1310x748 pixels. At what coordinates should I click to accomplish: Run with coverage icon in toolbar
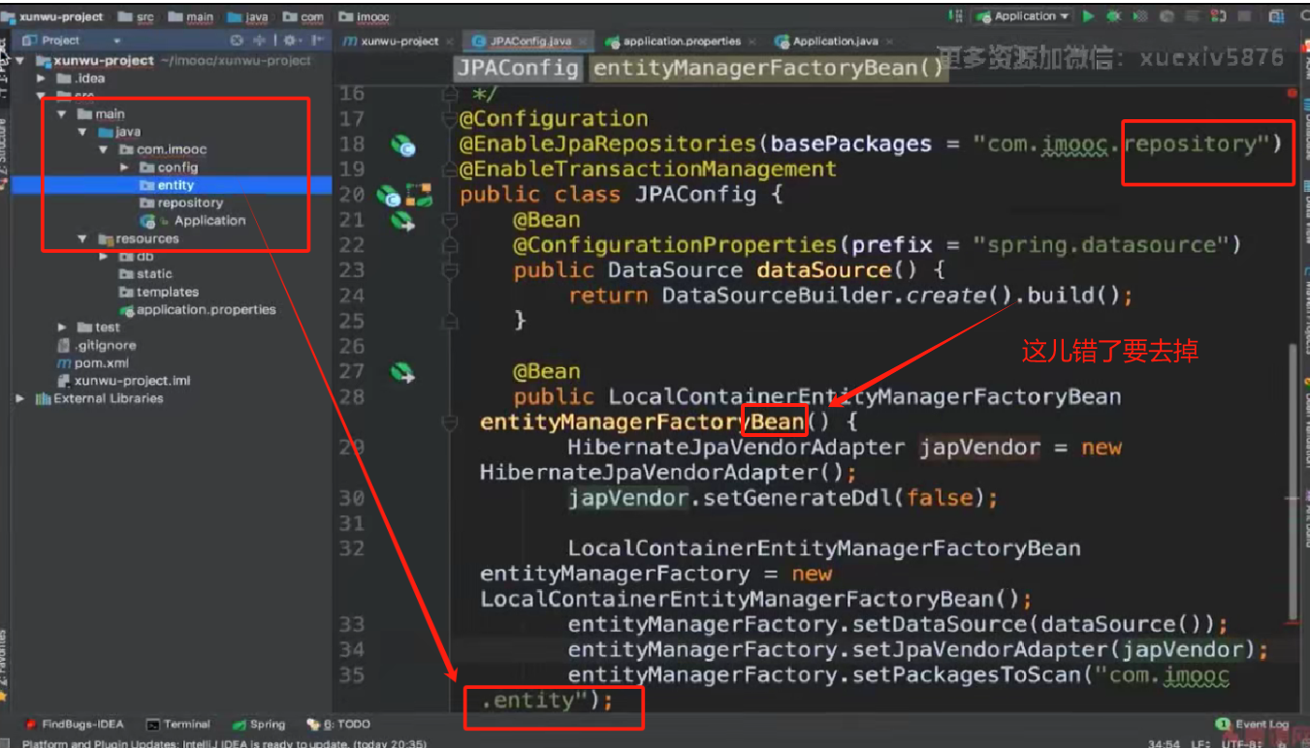click(1140, 16)
